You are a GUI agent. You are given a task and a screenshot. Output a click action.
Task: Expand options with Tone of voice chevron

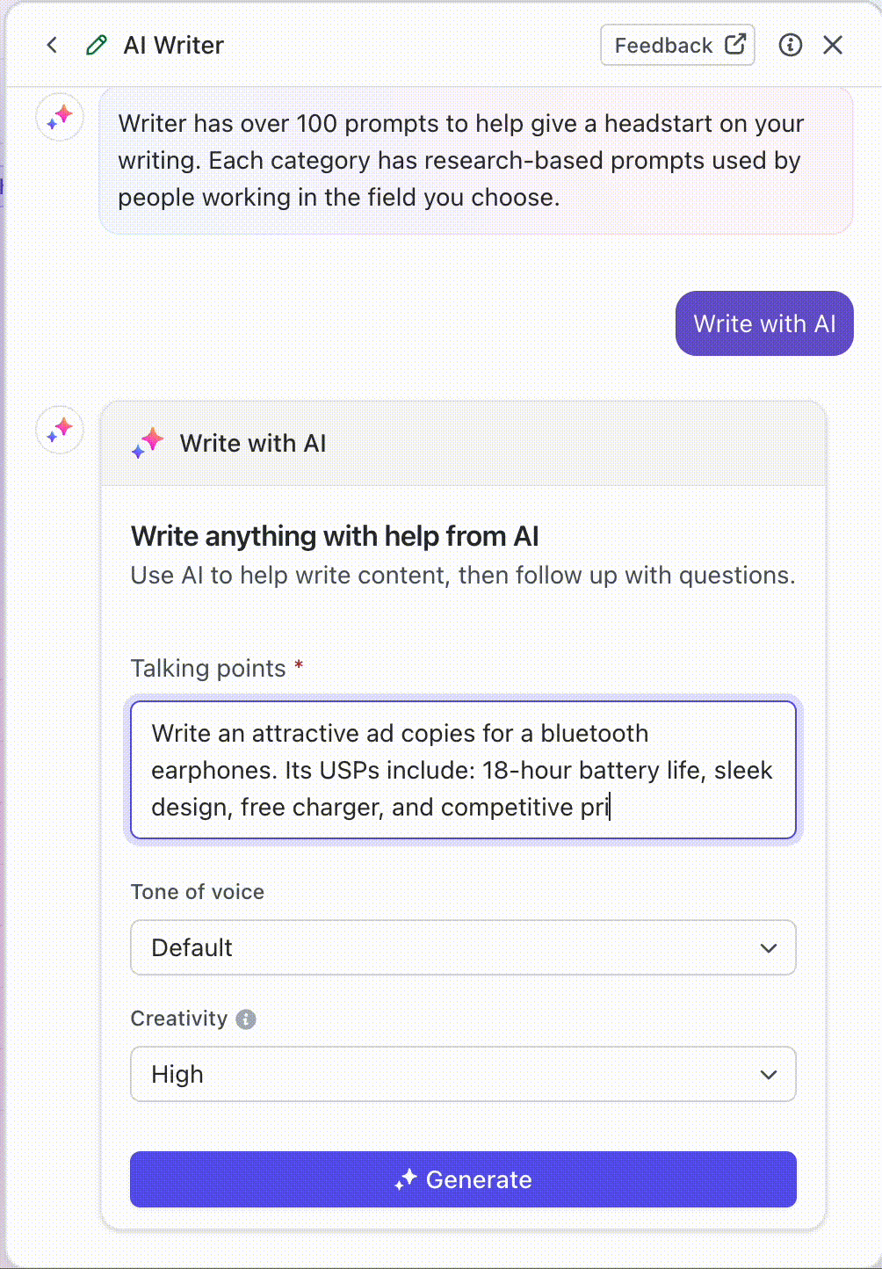(x=769, y=948)
